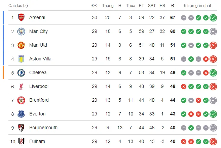
Task: Click the Brentford club crest
Action: click(x=21, y=100)
